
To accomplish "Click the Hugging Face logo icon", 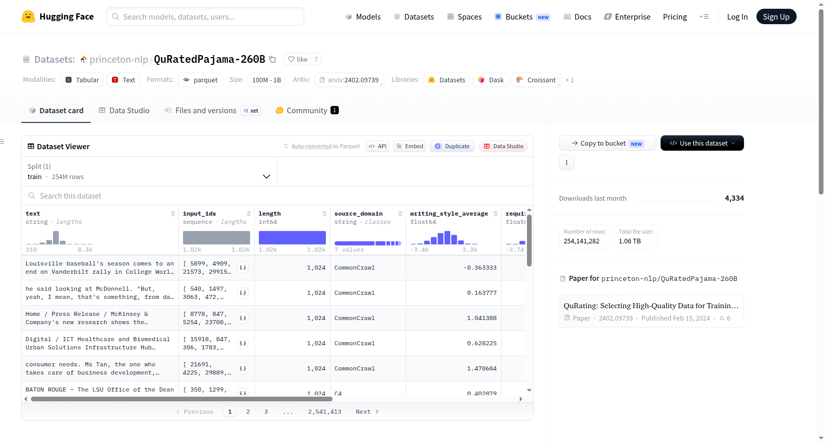I will click(x=28, y=16).
